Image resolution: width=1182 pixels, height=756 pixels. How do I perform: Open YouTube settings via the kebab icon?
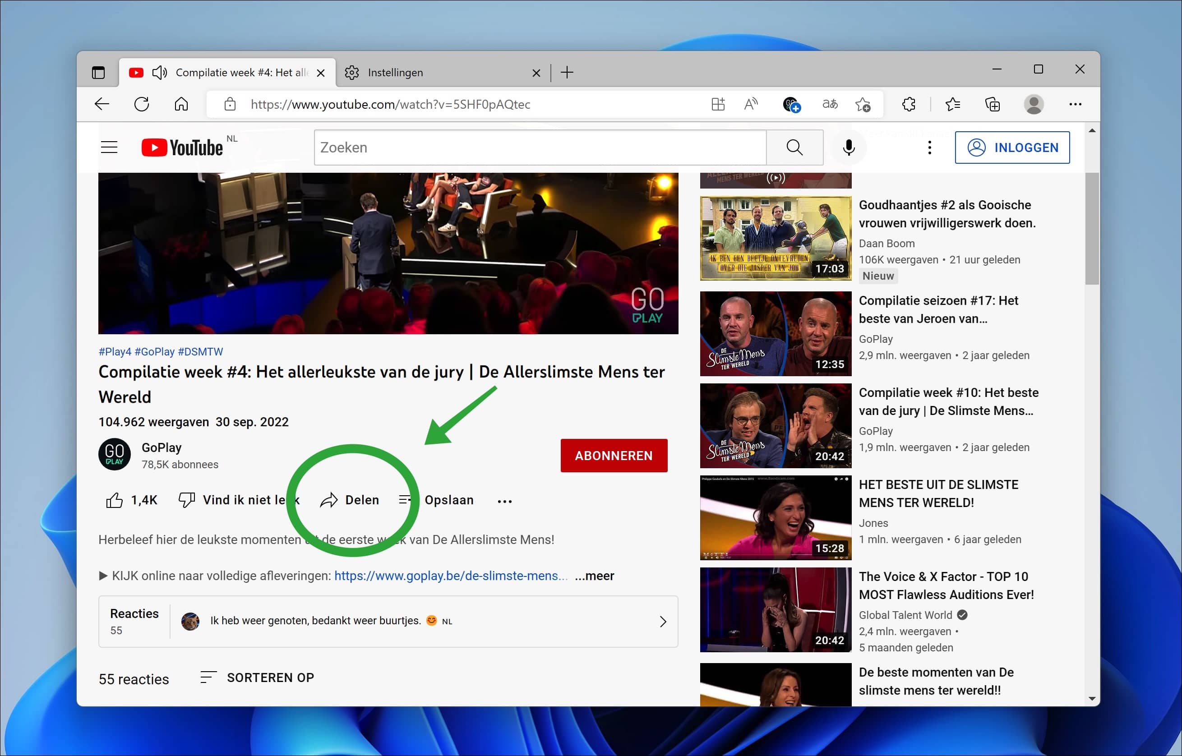point(929,147)
